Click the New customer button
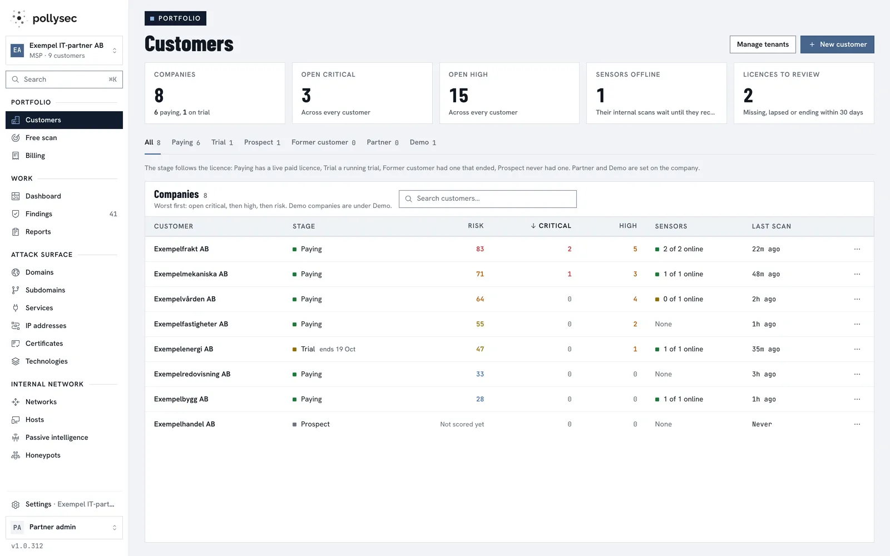Image resolution: width=890 pixels, height=556 pixels. coord(837,44)
